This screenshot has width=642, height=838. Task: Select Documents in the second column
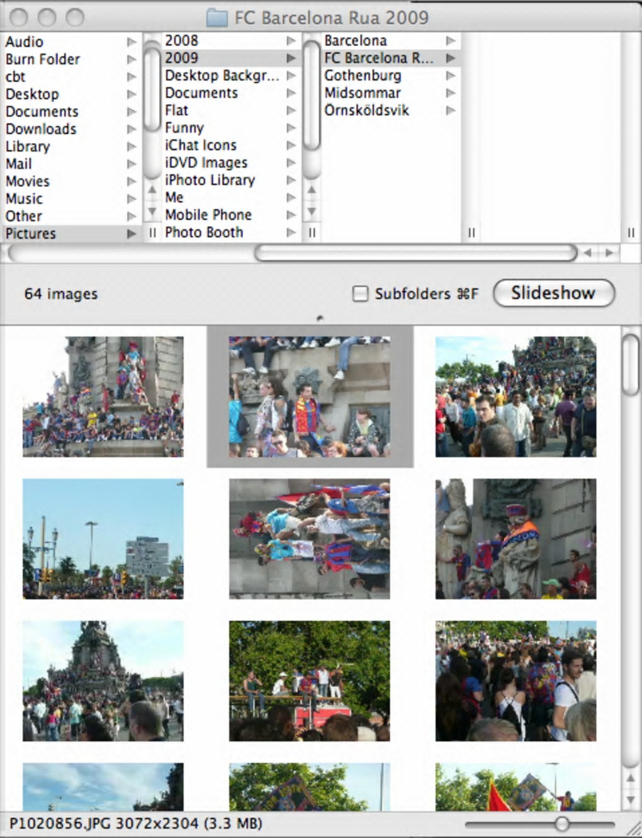[x=201, y=93]
